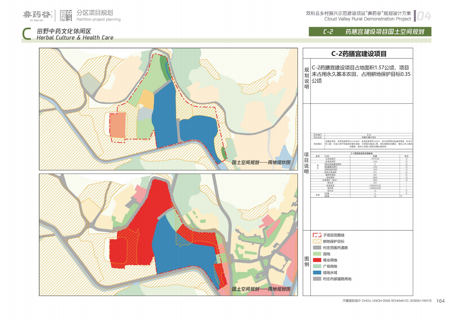Screen dimensions: 453x320
Task: Click the green C-2 药膳宫建设项目国土空间规划 banner
Action: [370, 32]
